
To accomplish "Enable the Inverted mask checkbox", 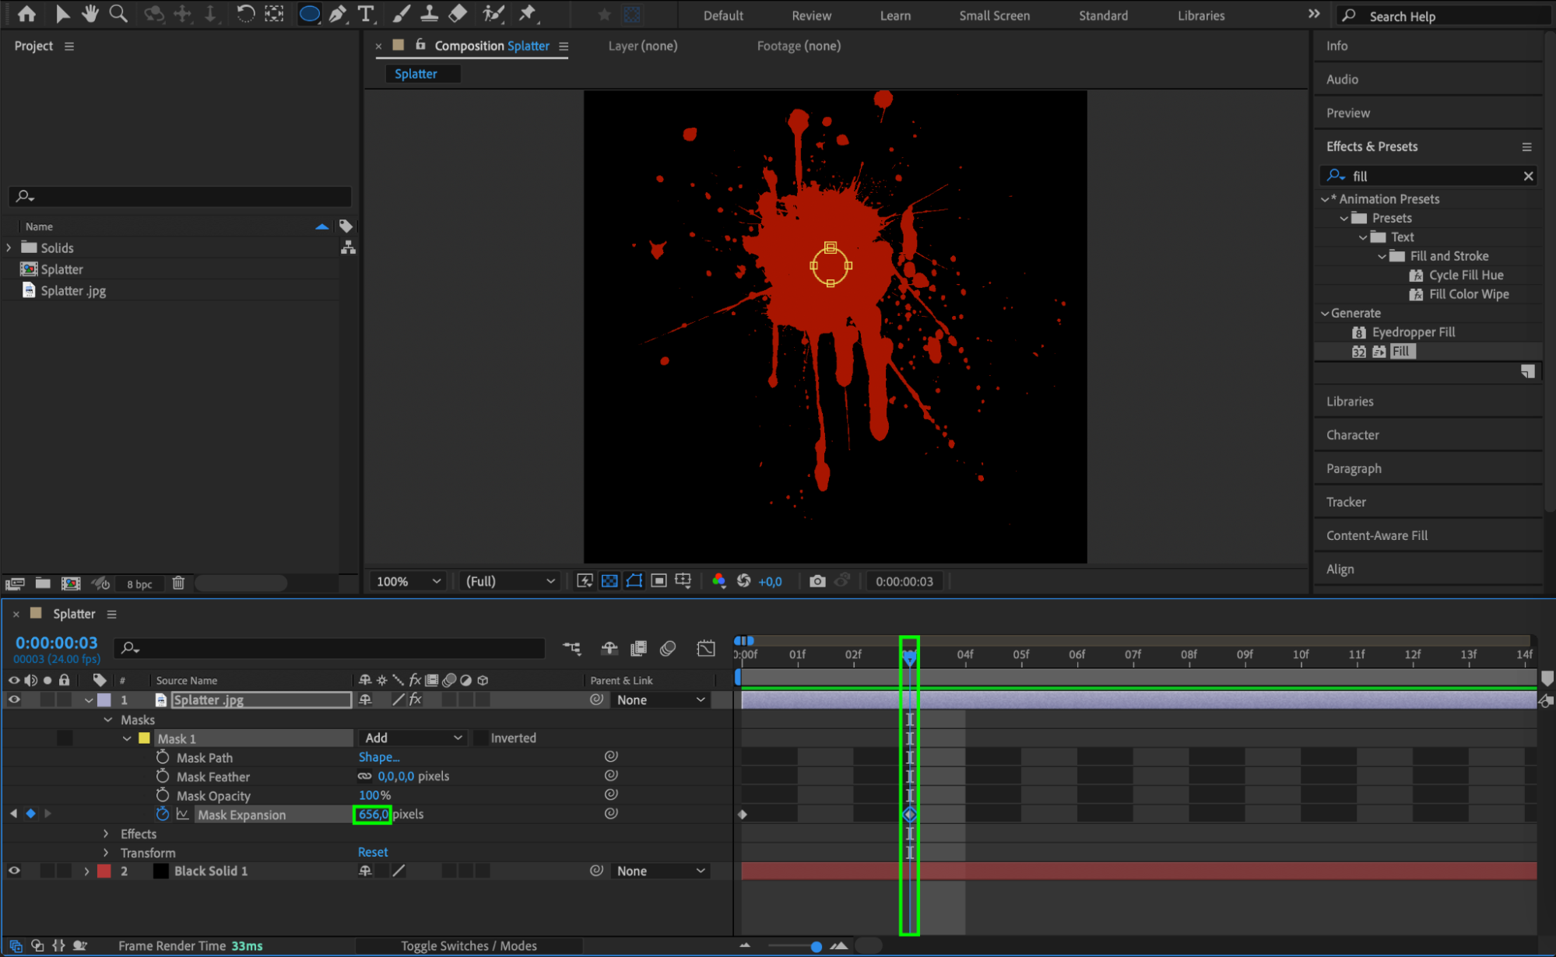I will pos(481,738).
